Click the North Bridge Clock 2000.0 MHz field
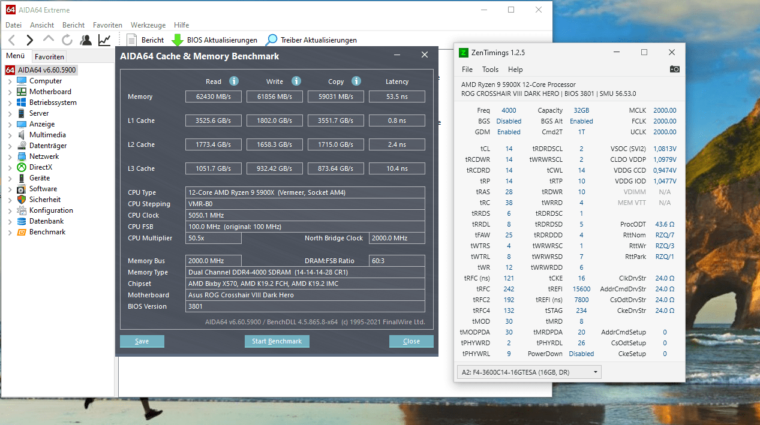 pos(397,238)
